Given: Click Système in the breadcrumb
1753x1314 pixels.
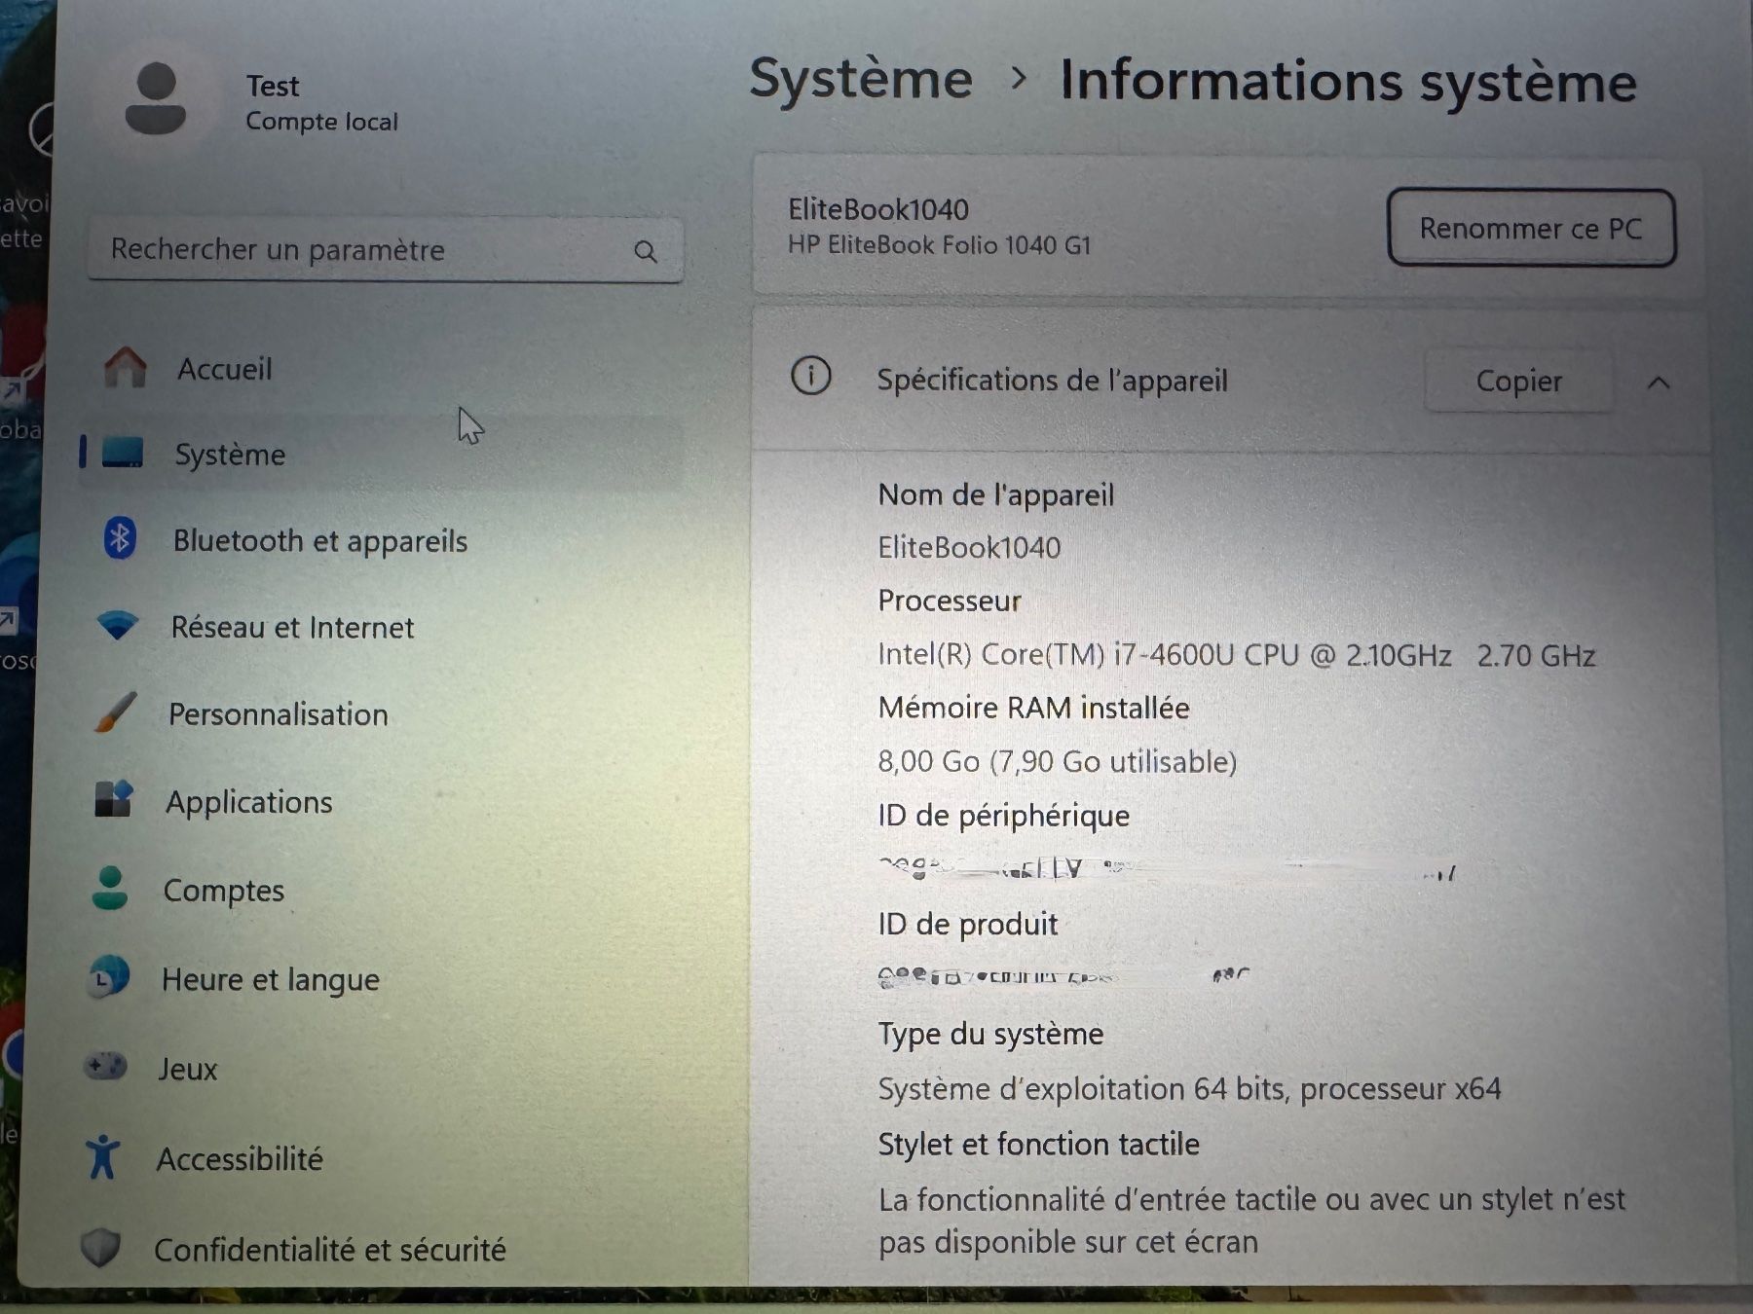Looking at the screenshot, I should click(x=861, y=78).
